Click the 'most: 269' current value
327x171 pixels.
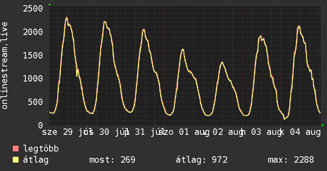[x=112, y=160]
